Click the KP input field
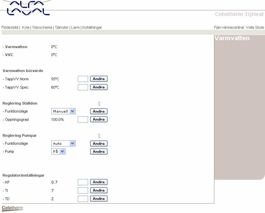Image resolution: width=265 pixels, height=213 pixels. [x=83, y=182]
